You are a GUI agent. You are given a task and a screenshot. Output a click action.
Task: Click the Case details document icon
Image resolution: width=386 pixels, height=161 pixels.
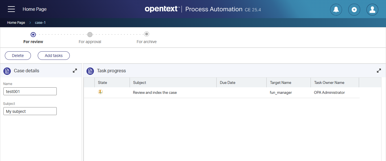pos(7,71)
